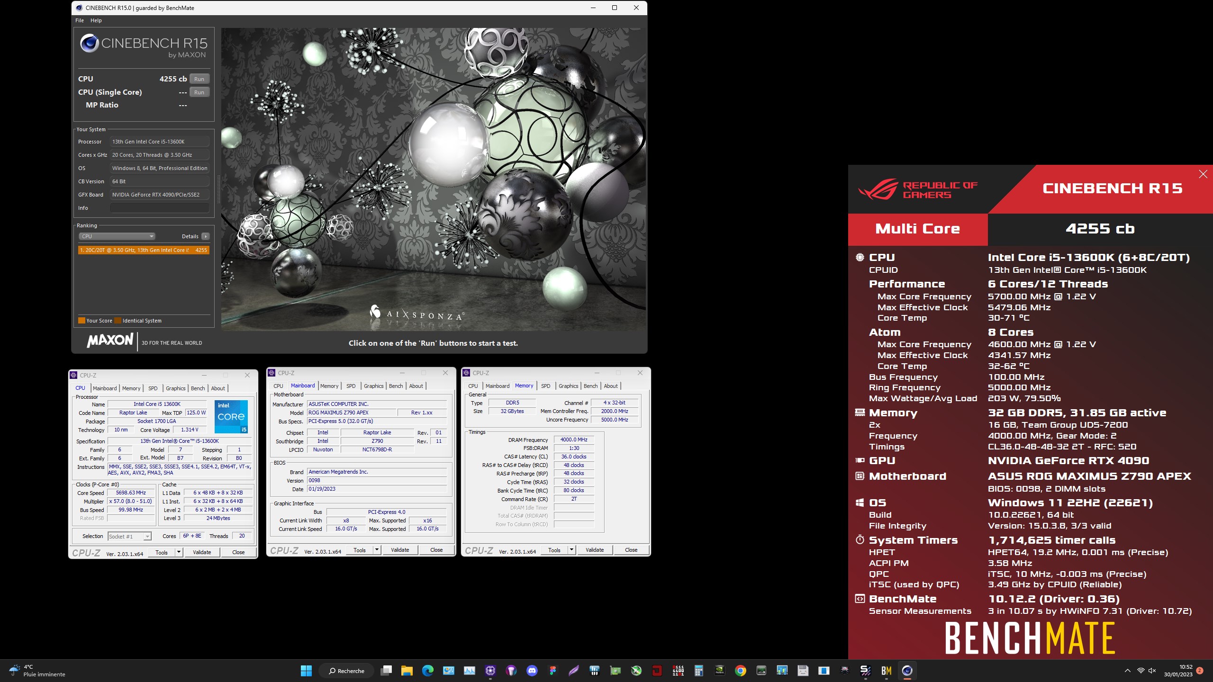Run the CPU (Single Core) test
This screenshot has width=1213, height=682.
[199, 92]
